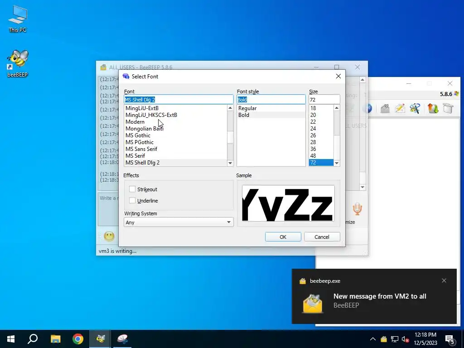Click the muted volume tray icon
Screen dimensions: 464x348
click(x=406, y=339)
